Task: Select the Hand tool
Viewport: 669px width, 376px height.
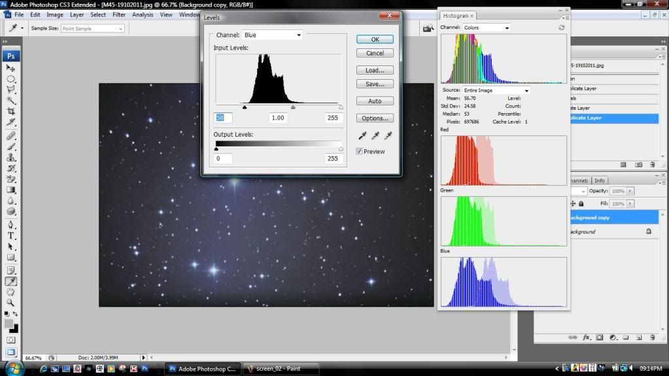Action: [x=10, y=292]
